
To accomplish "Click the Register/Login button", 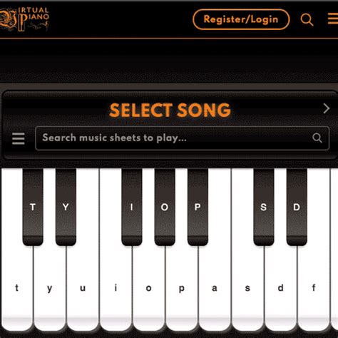I will click(241, 19).
